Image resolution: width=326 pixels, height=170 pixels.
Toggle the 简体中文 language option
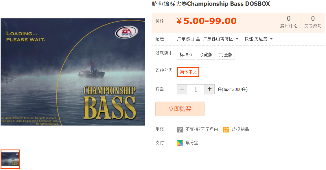(x=188, y=72)
